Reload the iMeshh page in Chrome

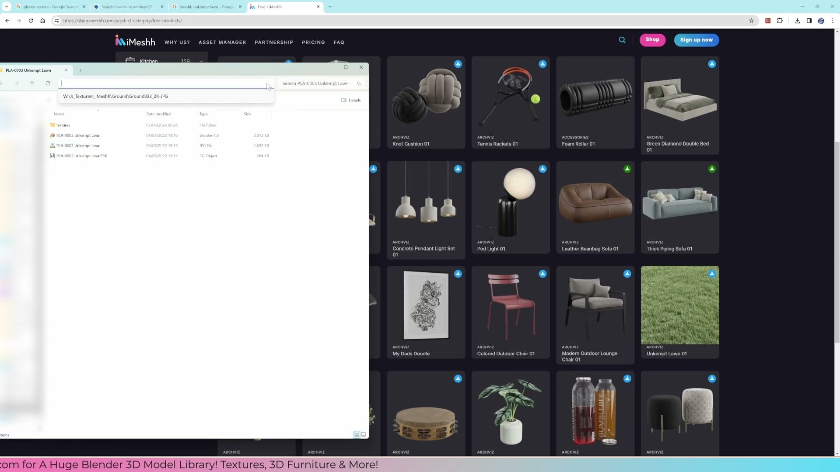click(x=31, y=21)
